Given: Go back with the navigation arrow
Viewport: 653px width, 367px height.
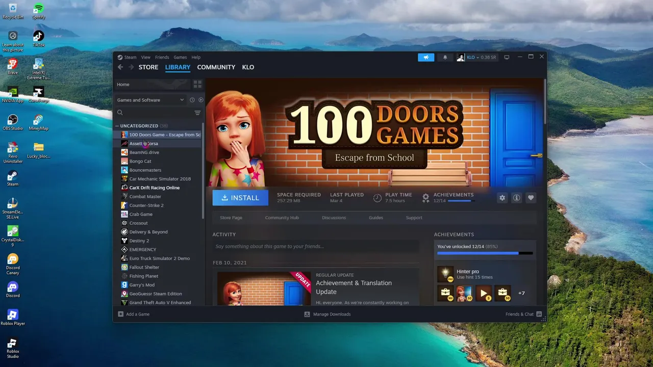Looking at the screenshot, I should [x=120, y=67].
